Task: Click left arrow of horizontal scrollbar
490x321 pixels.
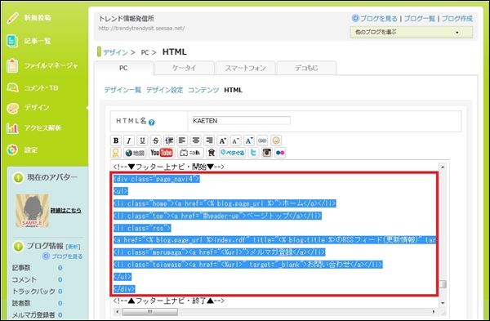Action: (117, 312)
